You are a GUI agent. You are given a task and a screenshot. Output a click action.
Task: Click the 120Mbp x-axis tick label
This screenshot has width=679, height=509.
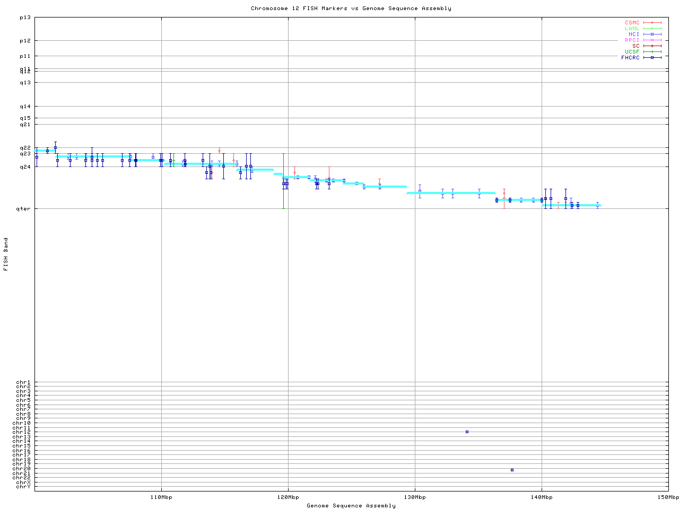(x=288, y=497)
